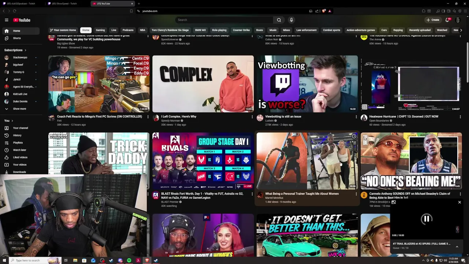This screenshot has width=469, height=264.
Task: Open History in the sidebar
Action: coord(21,135)
